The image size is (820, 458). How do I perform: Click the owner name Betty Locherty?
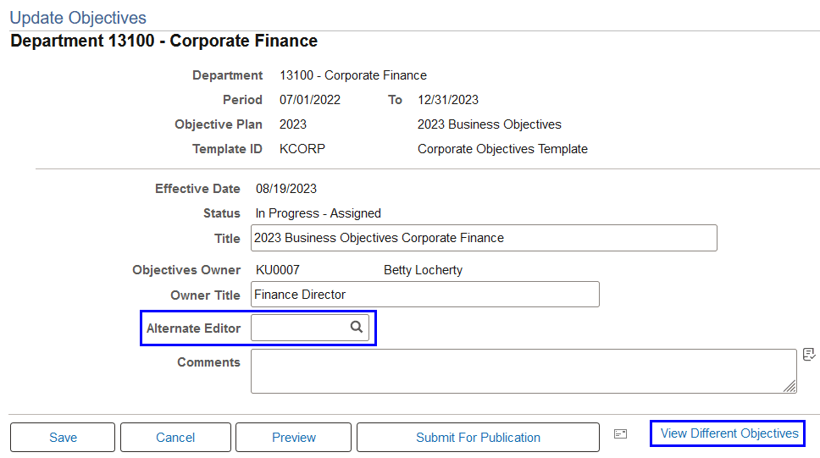[x=423, y=270]
